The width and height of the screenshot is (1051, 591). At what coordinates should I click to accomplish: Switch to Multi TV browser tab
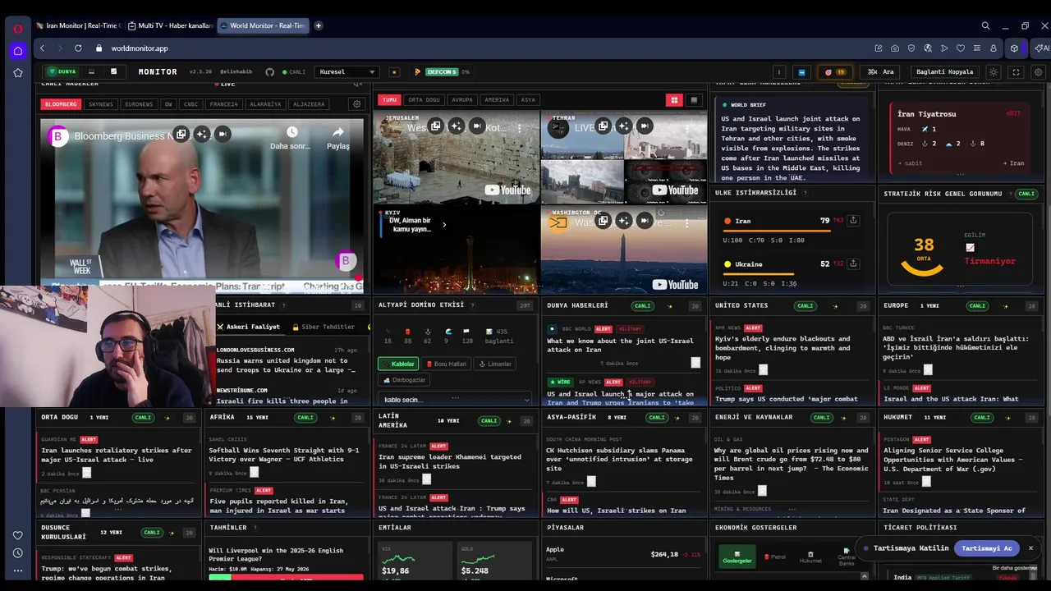[169, 25]
